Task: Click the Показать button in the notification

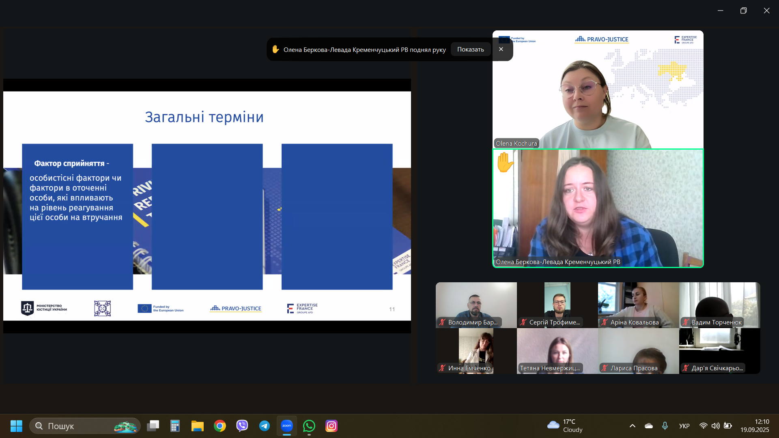Action: pos(470,49)
